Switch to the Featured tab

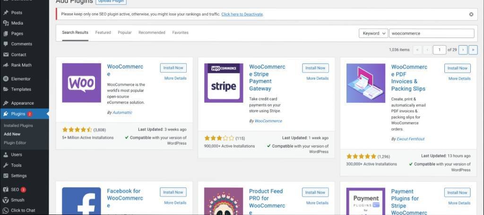[x=103, y=33]
